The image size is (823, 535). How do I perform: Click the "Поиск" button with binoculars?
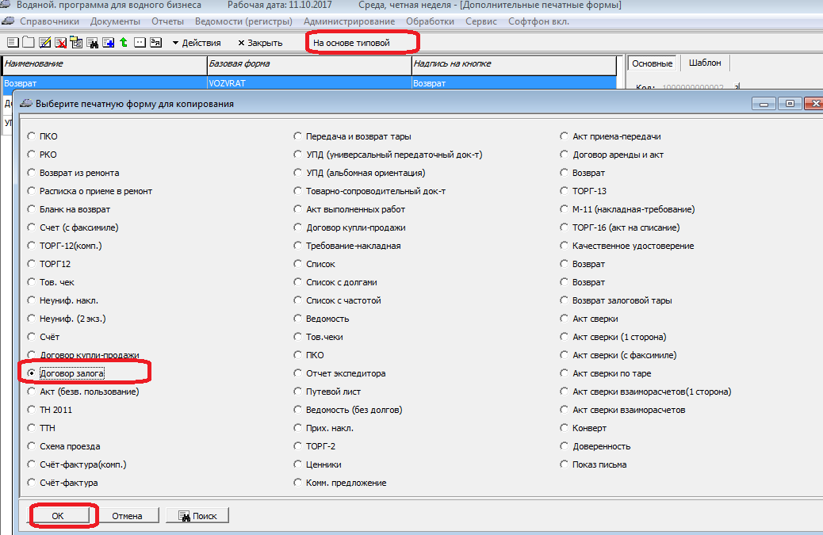197,516
